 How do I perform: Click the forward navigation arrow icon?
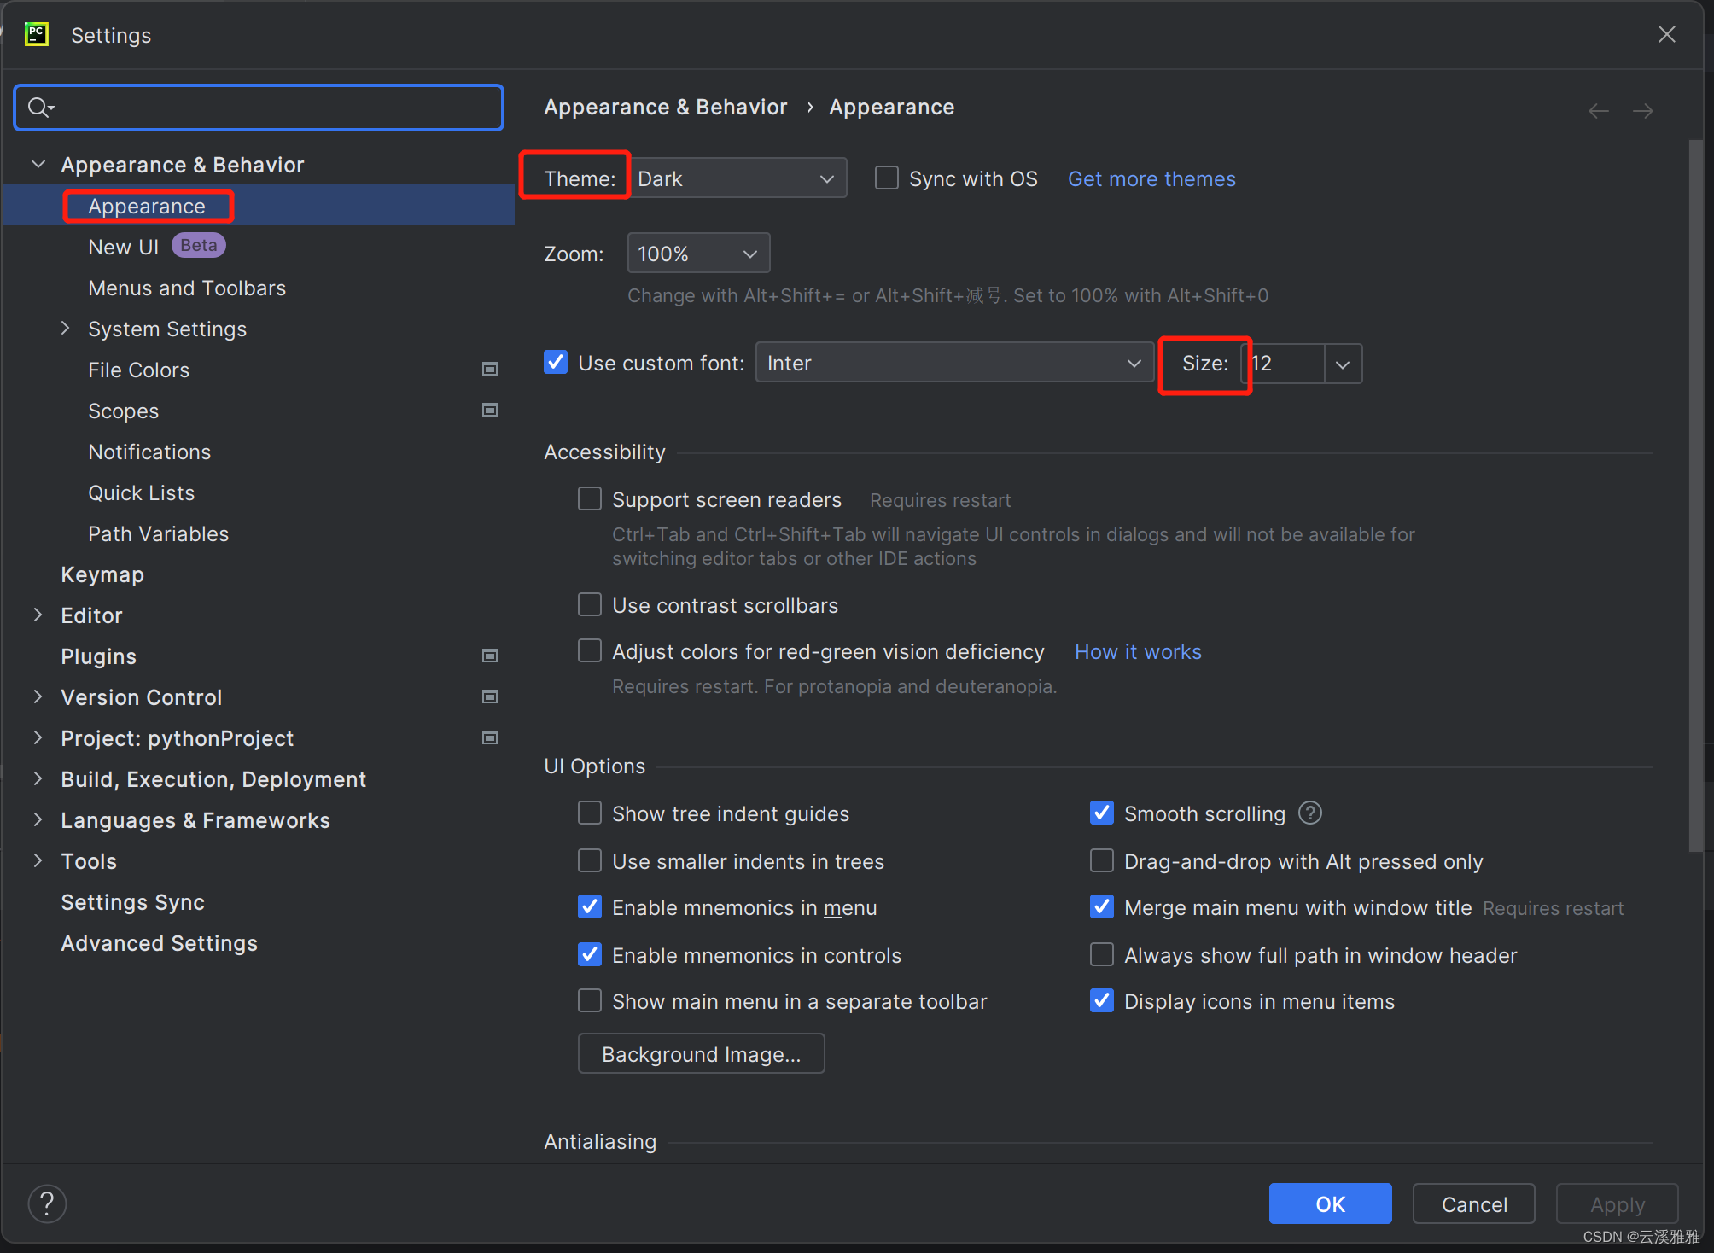pyautogui.click(x=1642, y=111)
